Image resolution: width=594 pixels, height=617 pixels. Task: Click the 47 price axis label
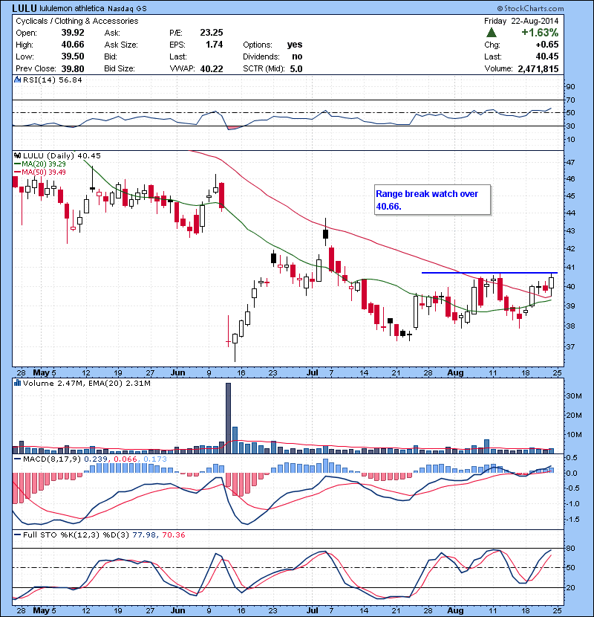point(571,162)
